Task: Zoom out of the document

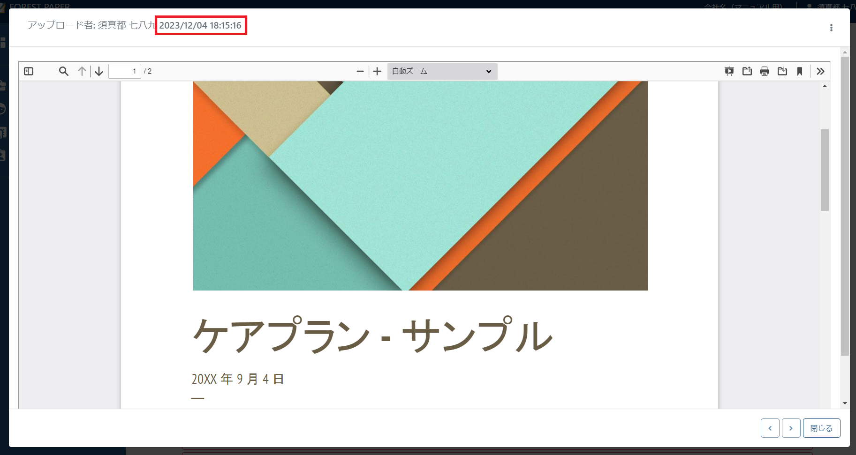Action: pos(360,71)
